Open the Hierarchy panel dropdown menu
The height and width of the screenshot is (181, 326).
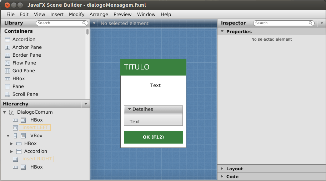click(86, 104)
